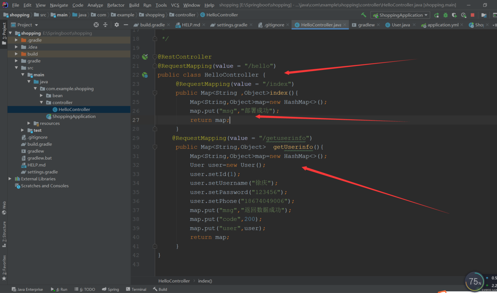Open the Navigate menu

point(59,5)
